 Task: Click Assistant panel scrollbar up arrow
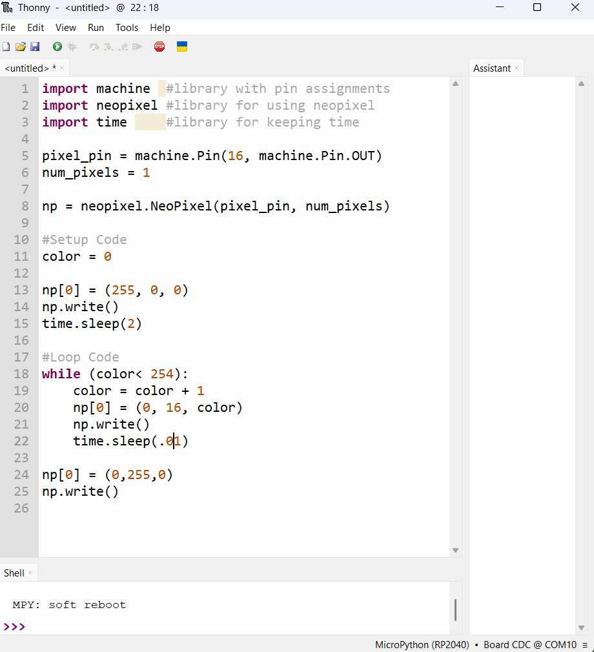[x=582, y=83]
